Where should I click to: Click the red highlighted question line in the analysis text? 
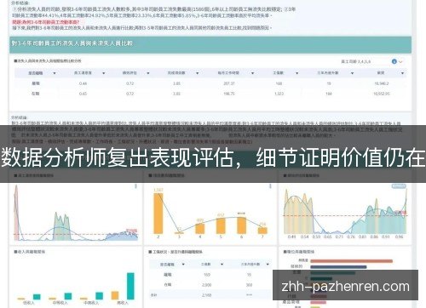45,22
